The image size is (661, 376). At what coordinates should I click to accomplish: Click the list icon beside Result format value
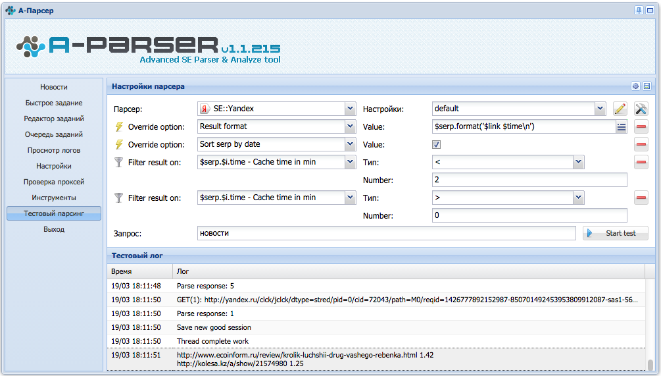[x=622, y=126]
